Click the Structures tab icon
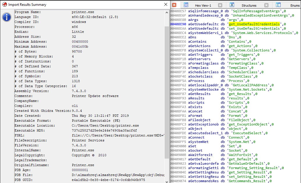Viewport: 301px width, 183px height. [232, 5]
